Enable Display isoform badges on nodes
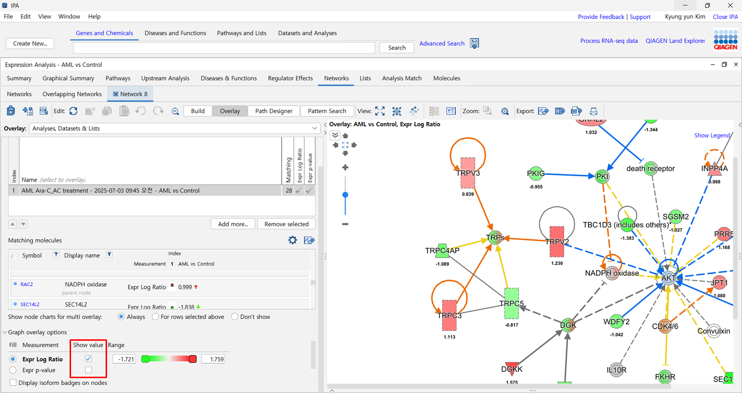This screenshot has height=393, width=742. tap(13, 382)
